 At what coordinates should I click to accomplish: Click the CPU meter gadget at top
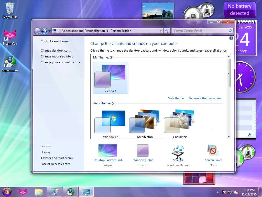click(199, 11)
